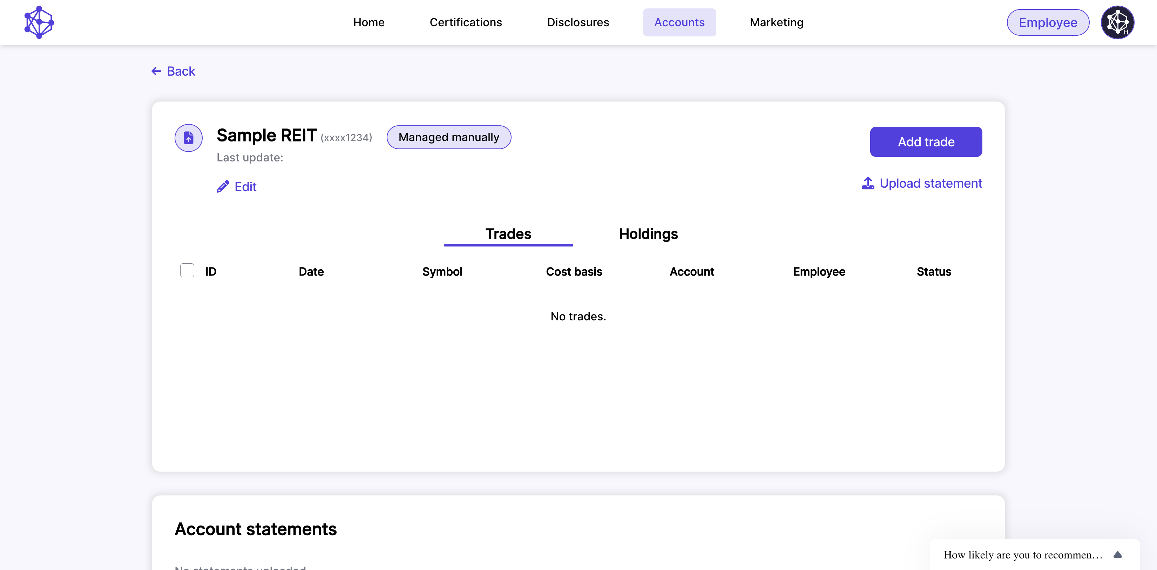Click the upload arrow in Upload statement
The width and height of the screenshot is (1157, 570).
point(868,183)
